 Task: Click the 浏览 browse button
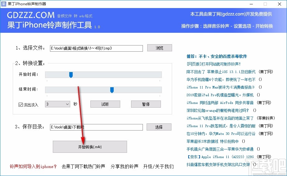pos(160,48)
